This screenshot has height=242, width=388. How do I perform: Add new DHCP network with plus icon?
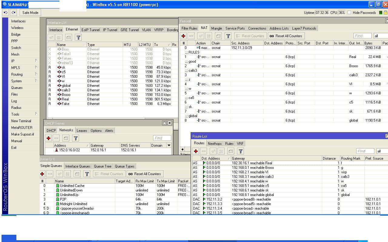click(x=48, y=138)
